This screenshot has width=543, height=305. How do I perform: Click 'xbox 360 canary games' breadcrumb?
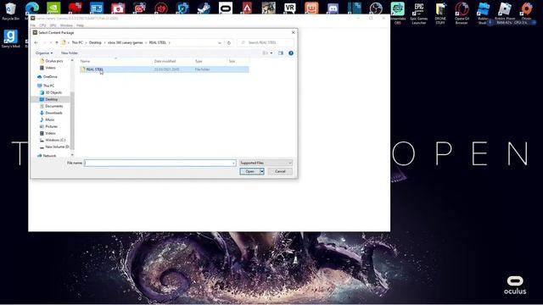pos(125,42)
